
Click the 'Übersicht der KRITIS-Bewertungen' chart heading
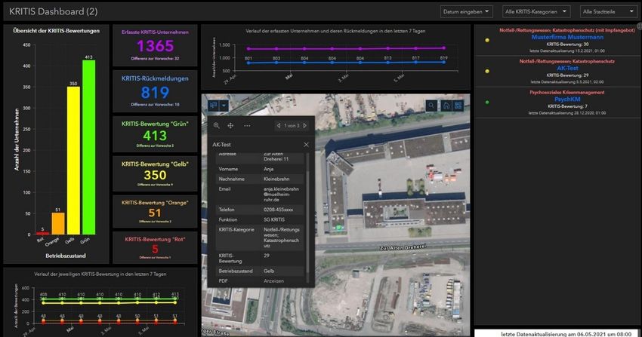56,31
